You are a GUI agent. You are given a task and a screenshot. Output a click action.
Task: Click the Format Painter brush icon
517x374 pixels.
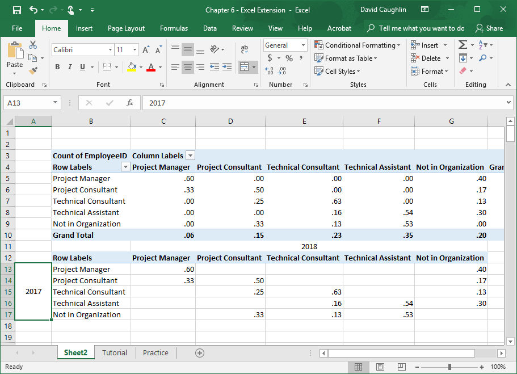33,71
